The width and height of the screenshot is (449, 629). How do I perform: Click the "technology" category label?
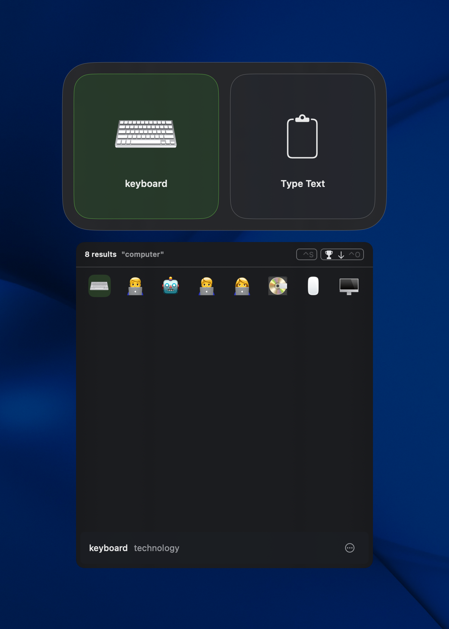[x=156, y=548]
